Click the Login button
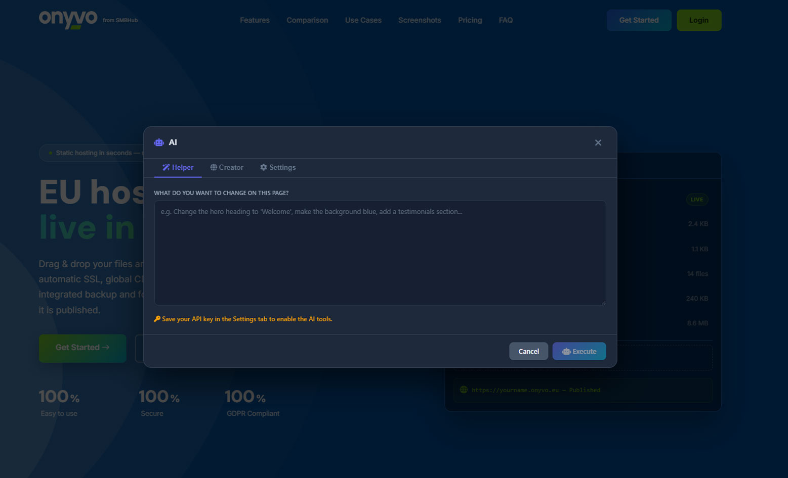The image size is (788, 478). (699, 20)
